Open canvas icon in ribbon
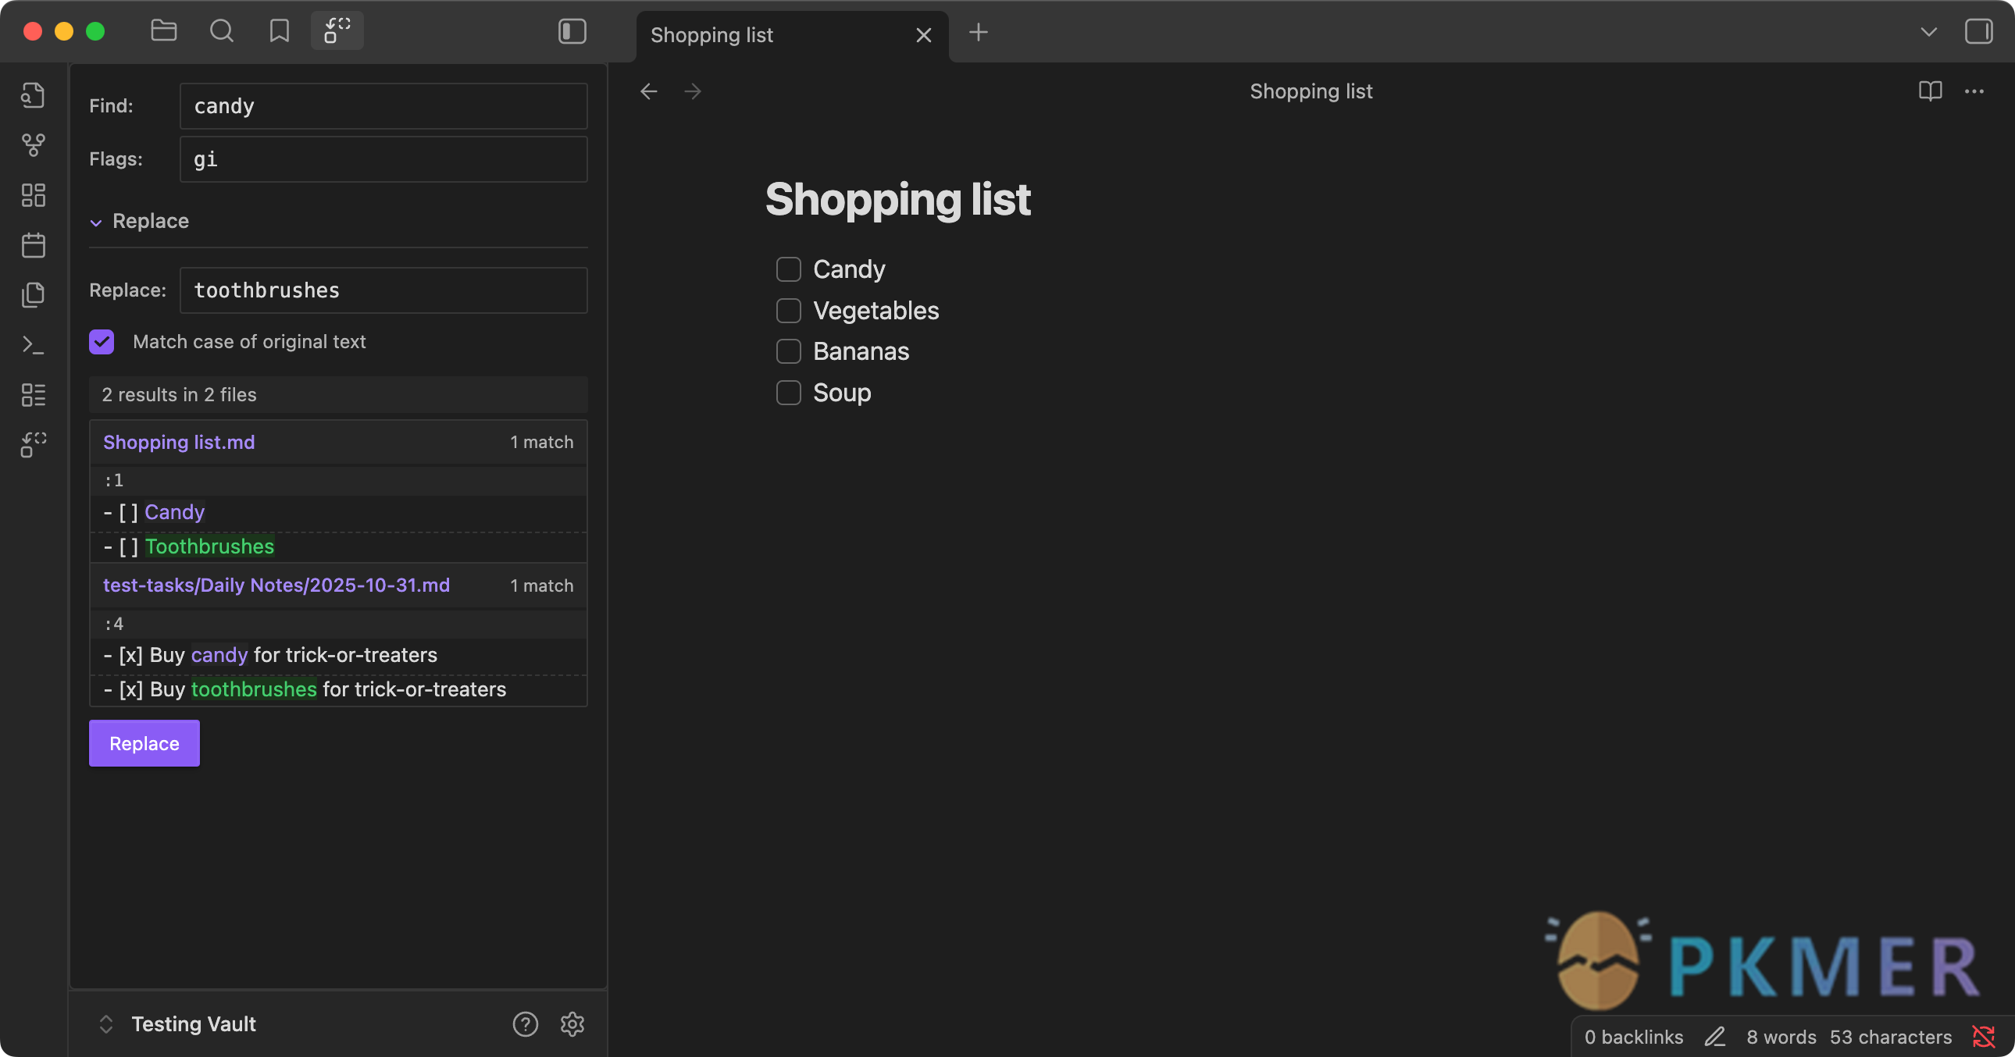The height and width of the screenshot is (1057, 2015). pyautogui.click(x=33, y=195)
